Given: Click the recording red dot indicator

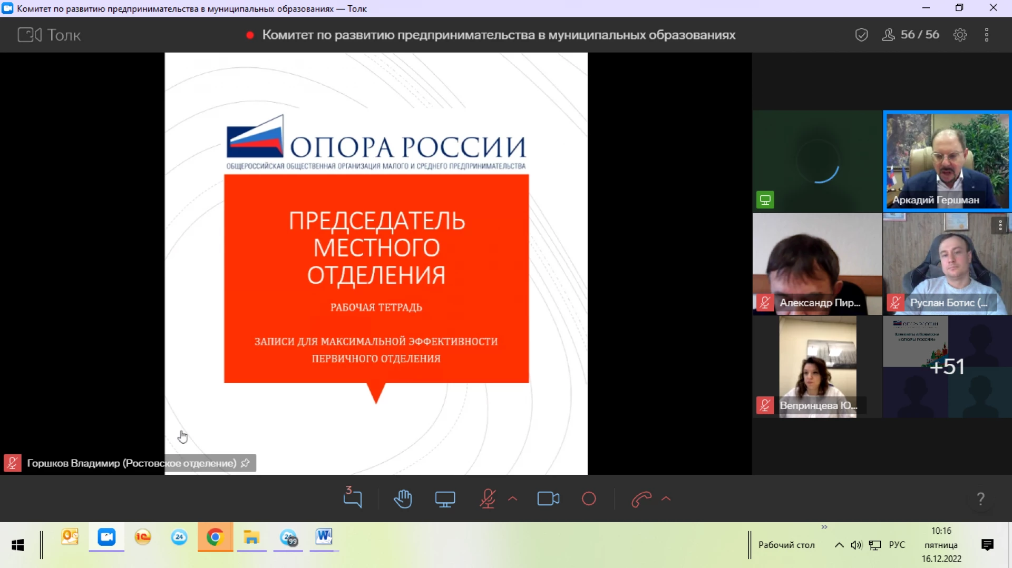Looking at the screenshot, I should [250, 35].
